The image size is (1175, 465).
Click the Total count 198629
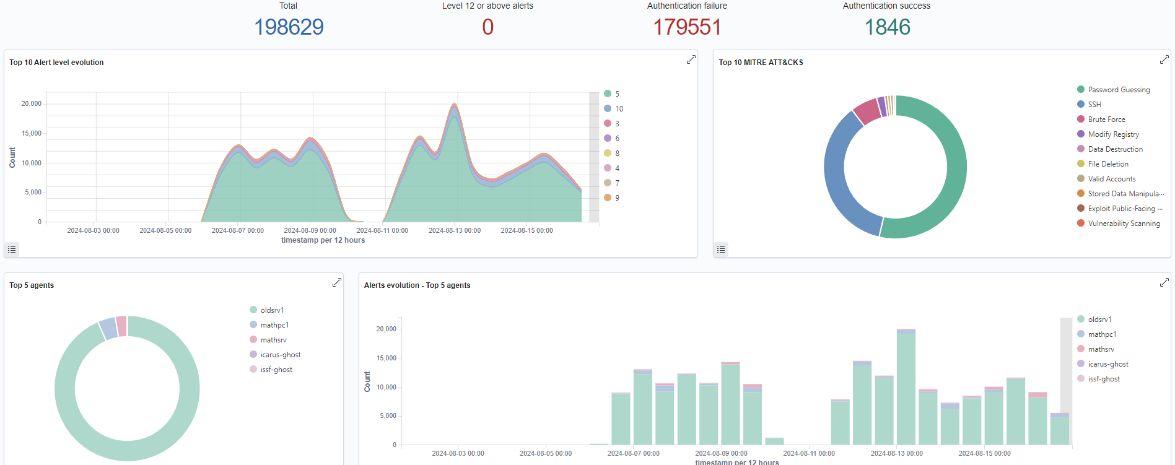click(289, 27)
